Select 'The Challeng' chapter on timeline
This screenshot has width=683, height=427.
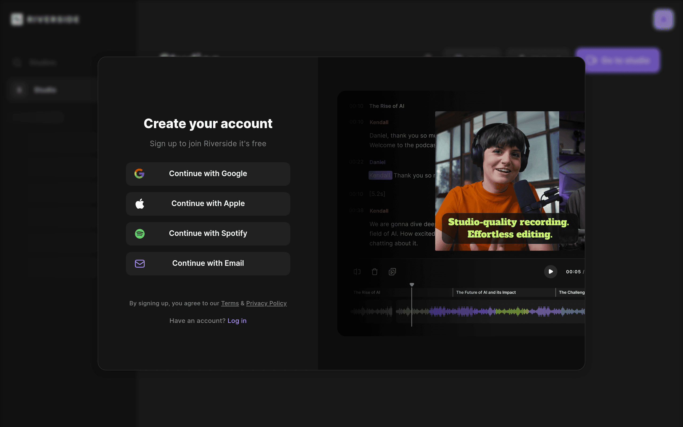(x=571, y=292)
